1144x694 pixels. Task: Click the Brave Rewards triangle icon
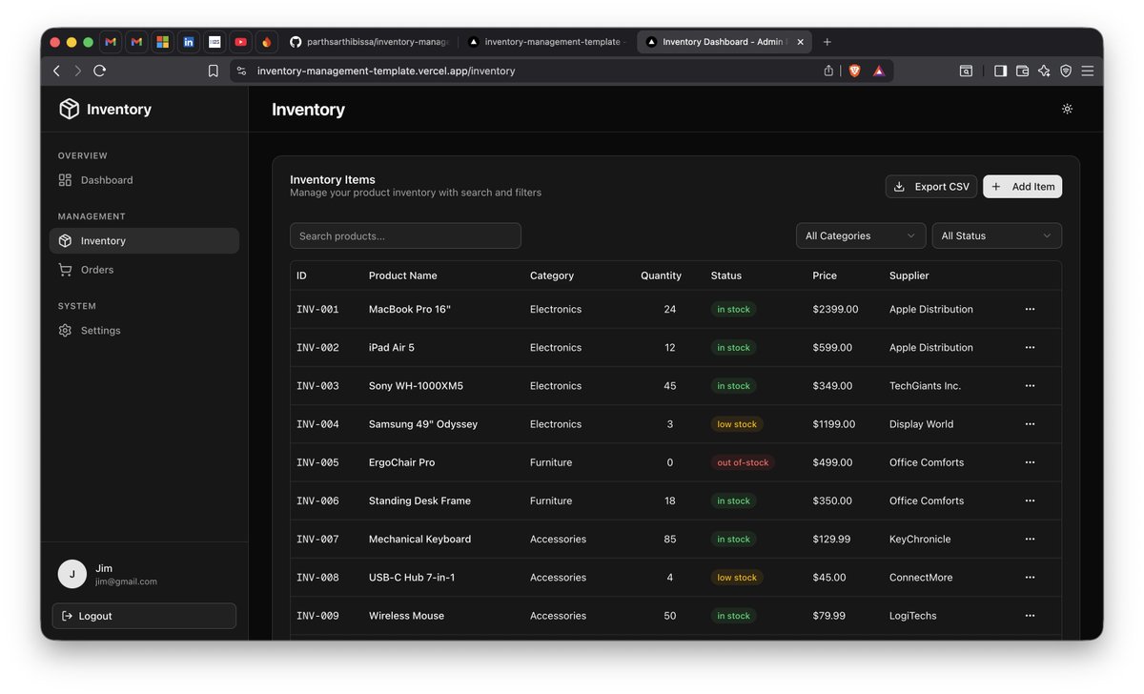pyautogui.click(x=879, y=71)
